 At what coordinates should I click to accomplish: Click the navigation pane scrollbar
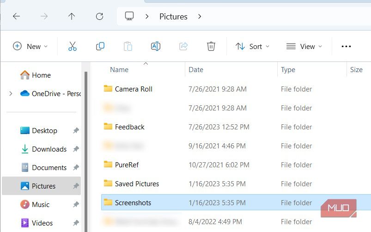pos(86,152)
